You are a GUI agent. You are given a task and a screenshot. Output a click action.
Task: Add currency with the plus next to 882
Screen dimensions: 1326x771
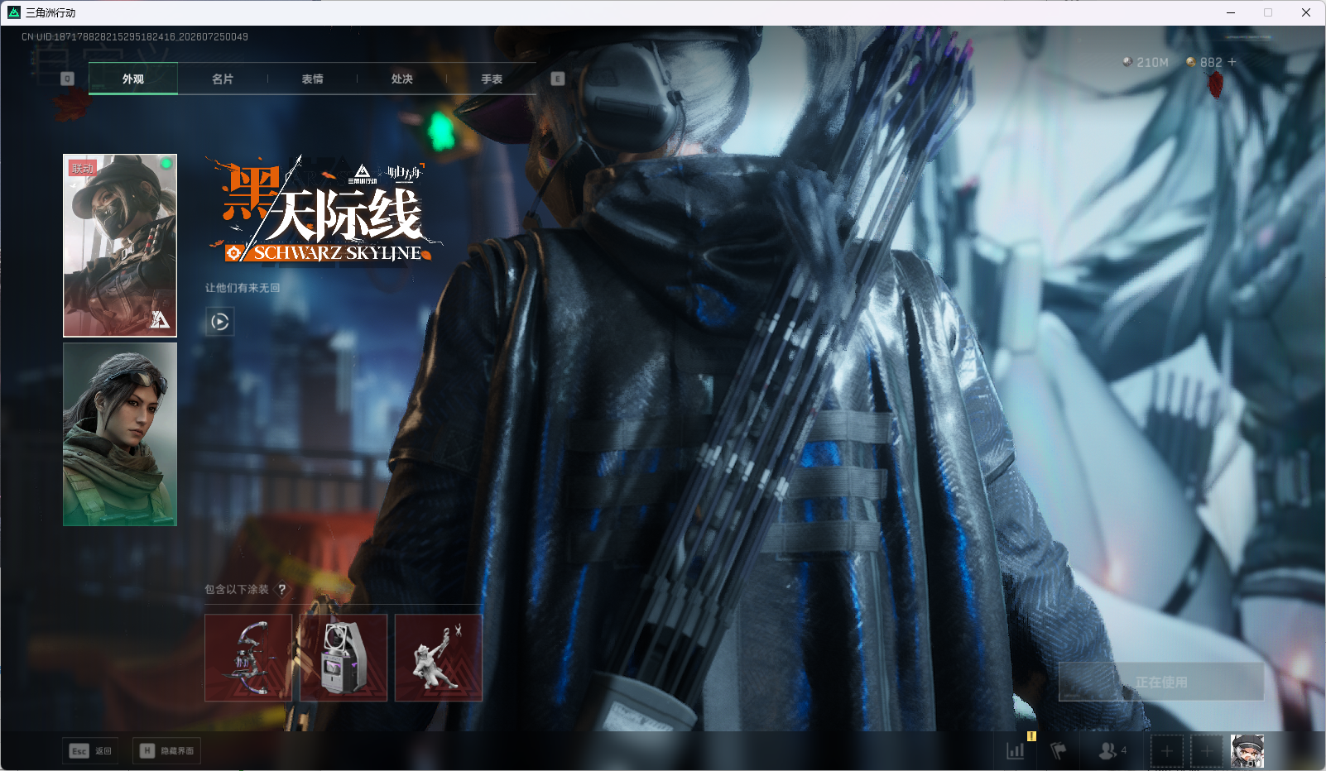[1232, 62]
